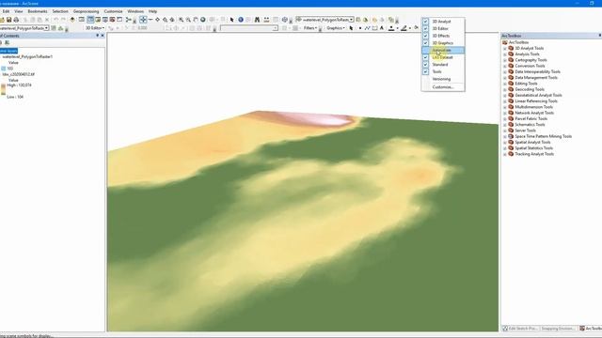Expand the Data Management Tools toolbox
Viewport: 602px width, 338px height.
pos(505,78)
